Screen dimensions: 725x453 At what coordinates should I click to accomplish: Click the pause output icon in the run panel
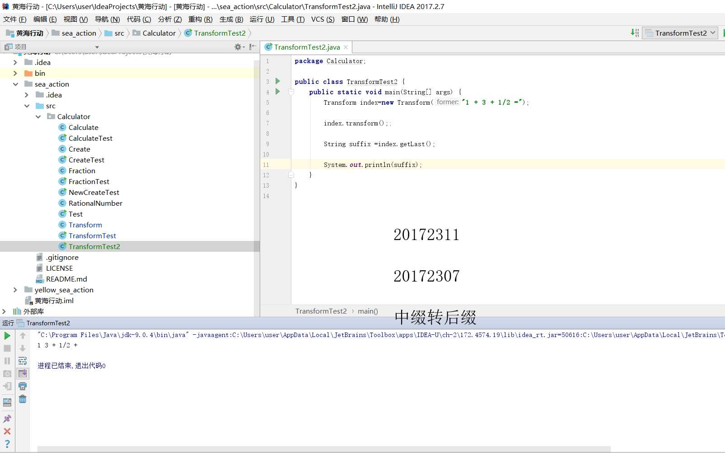click(x=7, y=361)
